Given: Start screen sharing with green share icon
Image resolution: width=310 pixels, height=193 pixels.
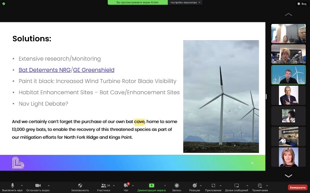Looking at the screenshot, I should pyautogui.click(x=152, y=186).
